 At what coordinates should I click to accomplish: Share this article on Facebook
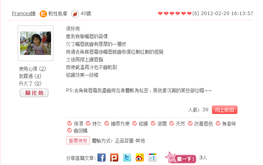click(101, 157)
